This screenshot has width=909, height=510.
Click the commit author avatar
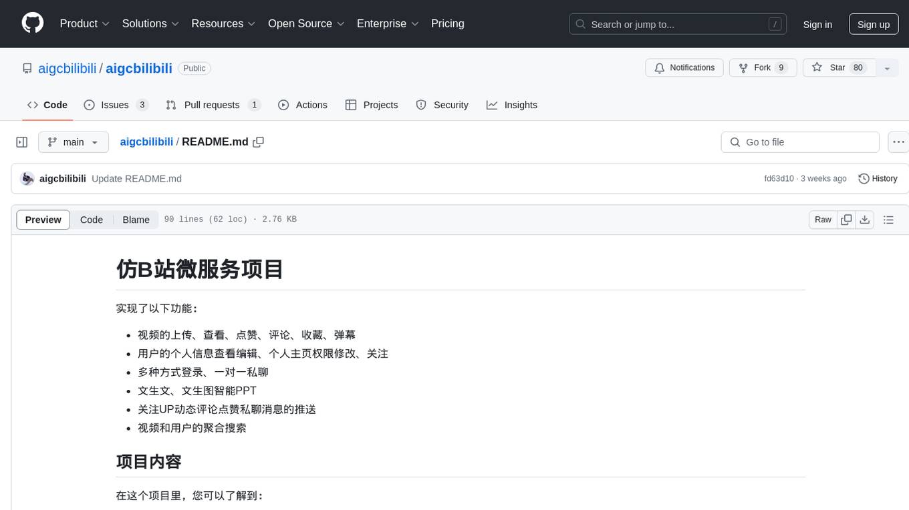click(27, 178)
